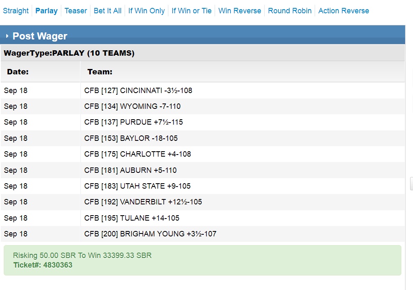Image resolution: width=413 pixels, height=290 pixels.
Task: Select the BAYLOR -18-105 row
Action: [x=203, y=138]
